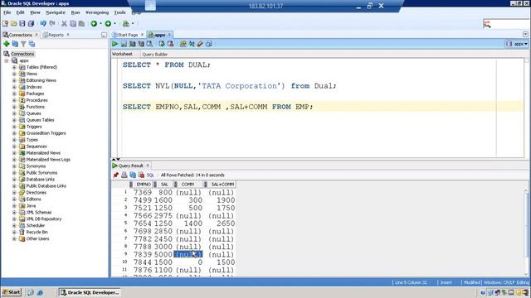Click the Print icon in Query Result toolbar

pyautogui.click(x=124, y=175)
